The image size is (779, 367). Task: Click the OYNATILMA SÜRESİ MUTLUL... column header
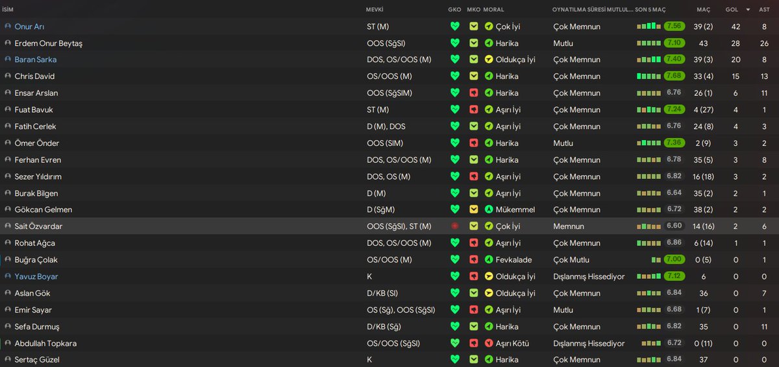click(591, 10)
